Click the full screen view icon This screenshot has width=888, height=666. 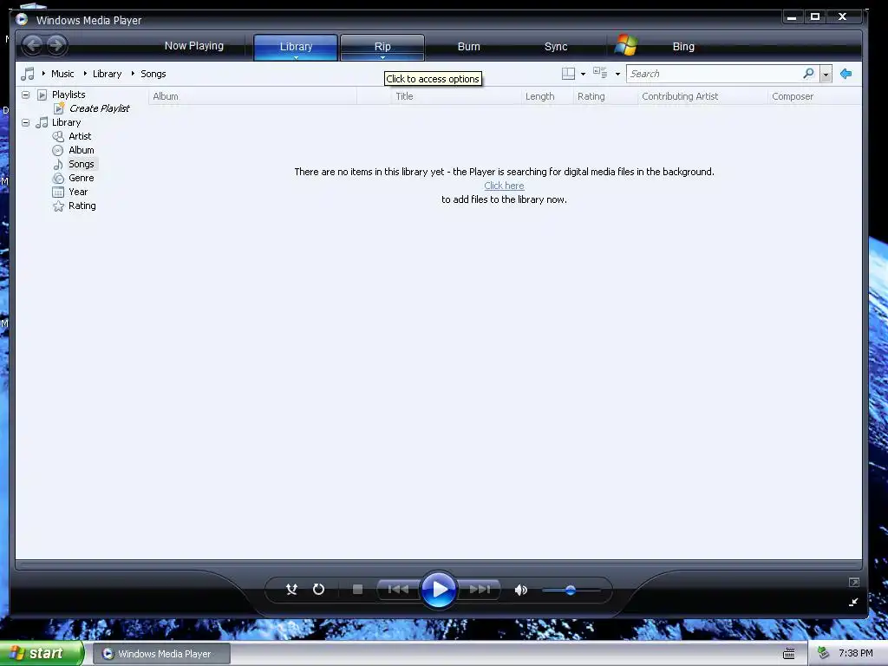coord(854,582)
